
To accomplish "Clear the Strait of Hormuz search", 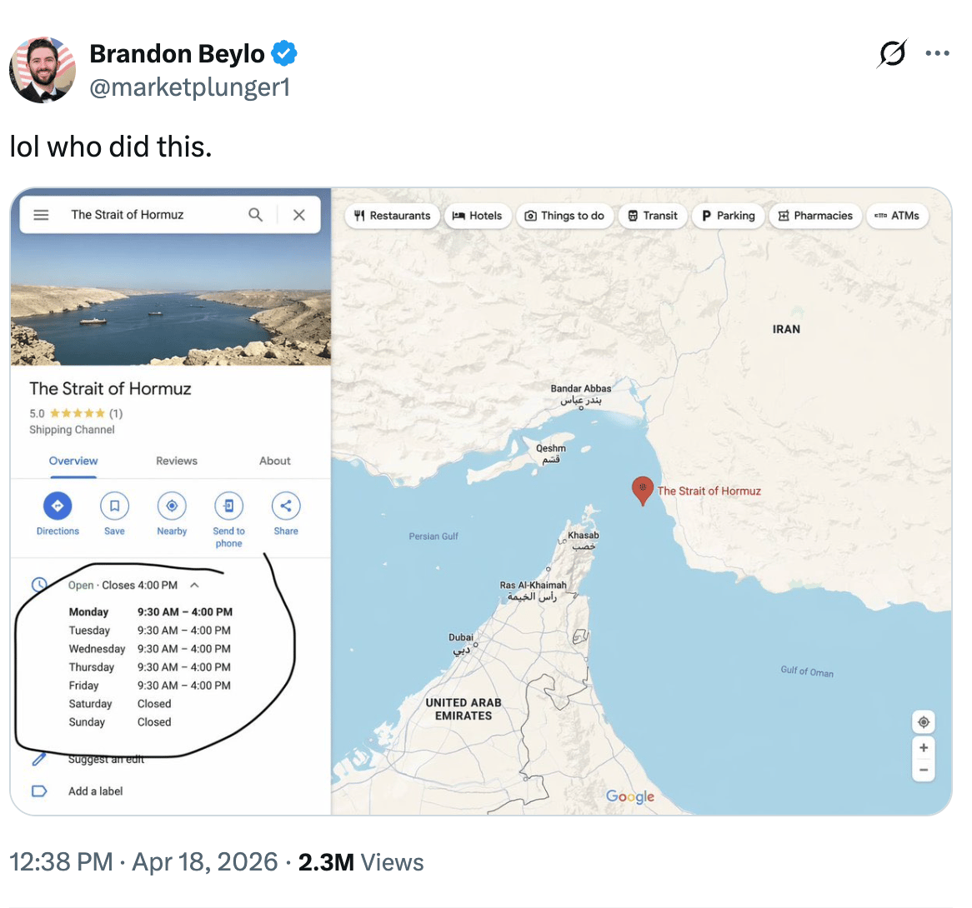I will (x=299, y=215).
